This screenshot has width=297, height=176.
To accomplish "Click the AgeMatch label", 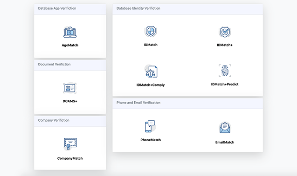I will tap(70, 45).
